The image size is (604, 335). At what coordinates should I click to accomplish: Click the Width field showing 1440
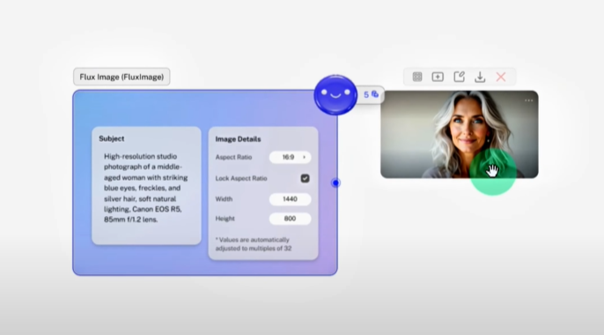(290, 199)
